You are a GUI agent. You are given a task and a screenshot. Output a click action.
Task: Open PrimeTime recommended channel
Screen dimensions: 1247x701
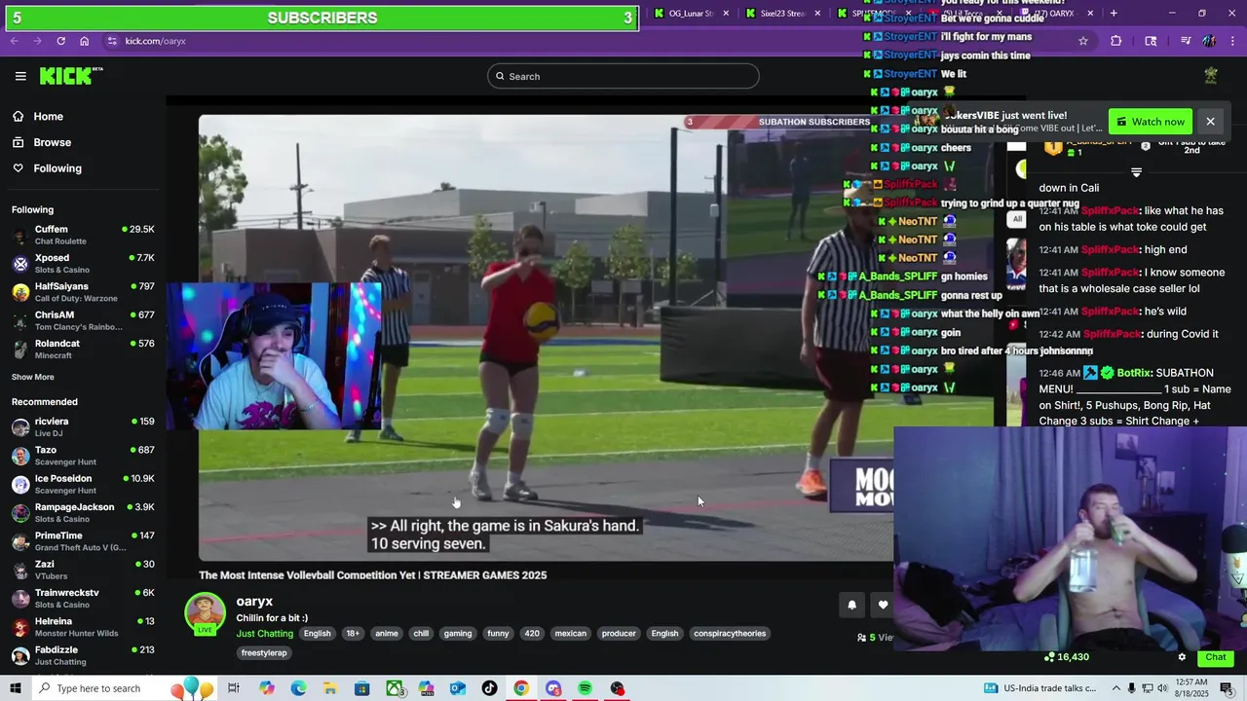(83, 541)
